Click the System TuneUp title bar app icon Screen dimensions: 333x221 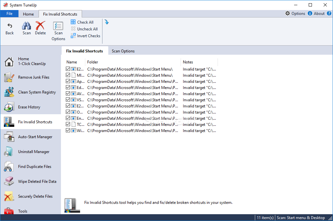(6, 5)
